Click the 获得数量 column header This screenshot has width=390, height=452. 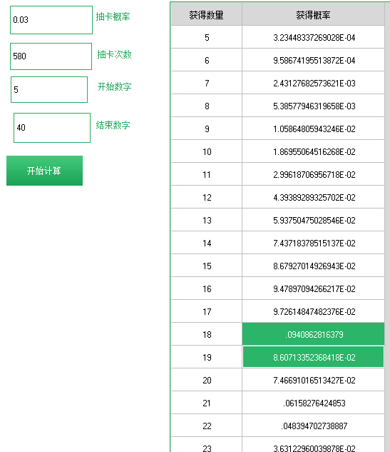point(206,14)
